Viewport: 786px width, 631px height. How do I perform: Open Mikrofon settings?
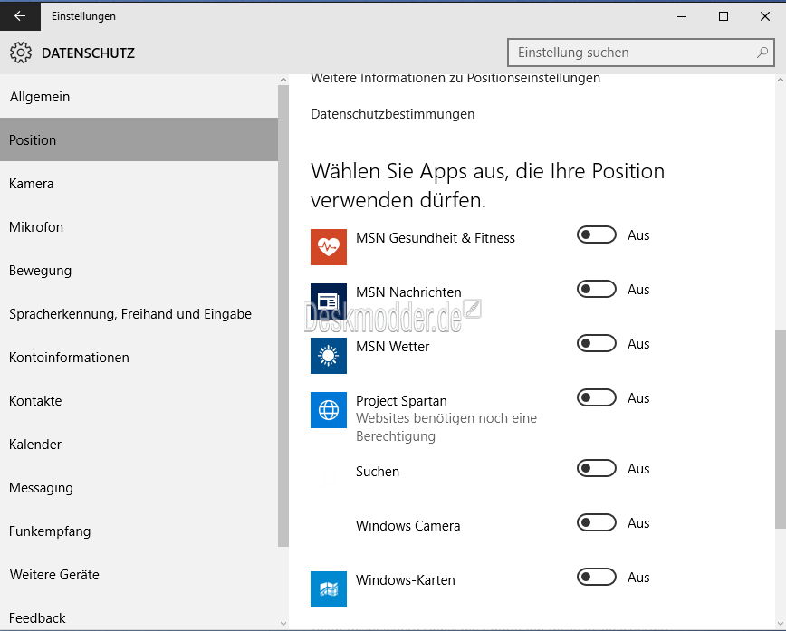coord(139,227)
